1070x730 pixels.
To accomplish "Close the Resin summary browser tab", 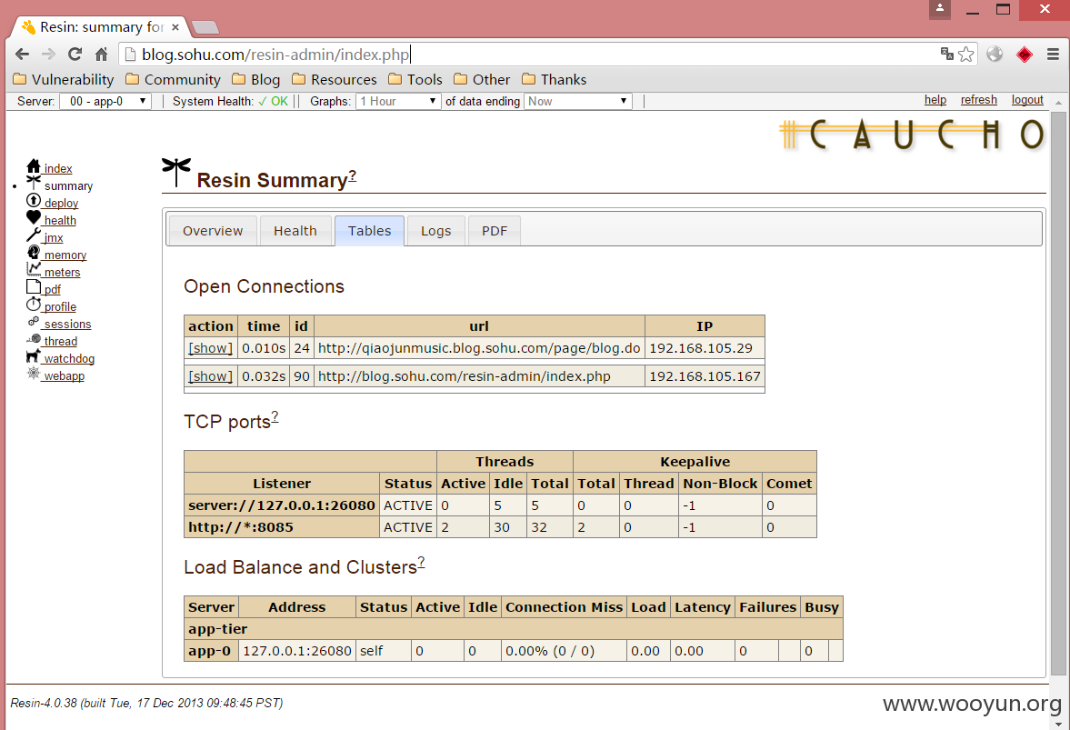I will 175,27.
